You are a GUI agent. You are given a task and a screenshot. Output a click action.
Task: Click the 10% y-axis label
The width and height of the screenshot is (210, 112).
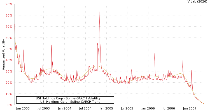[9, 94]
